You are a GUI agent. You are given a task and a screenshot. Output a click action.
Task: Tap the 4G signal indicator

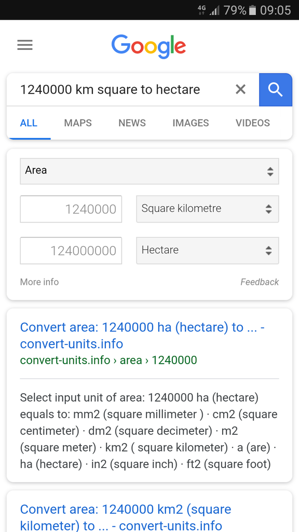point(202,10)
